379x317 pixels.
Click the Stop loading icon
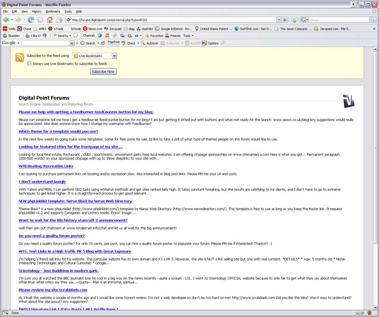(40, 20)
